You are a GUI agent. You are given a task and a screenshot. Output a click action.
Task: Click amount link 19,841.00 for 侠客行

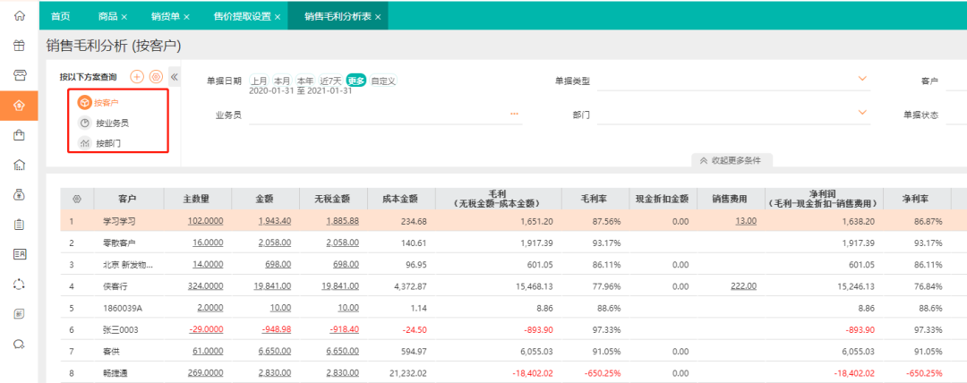272,286
